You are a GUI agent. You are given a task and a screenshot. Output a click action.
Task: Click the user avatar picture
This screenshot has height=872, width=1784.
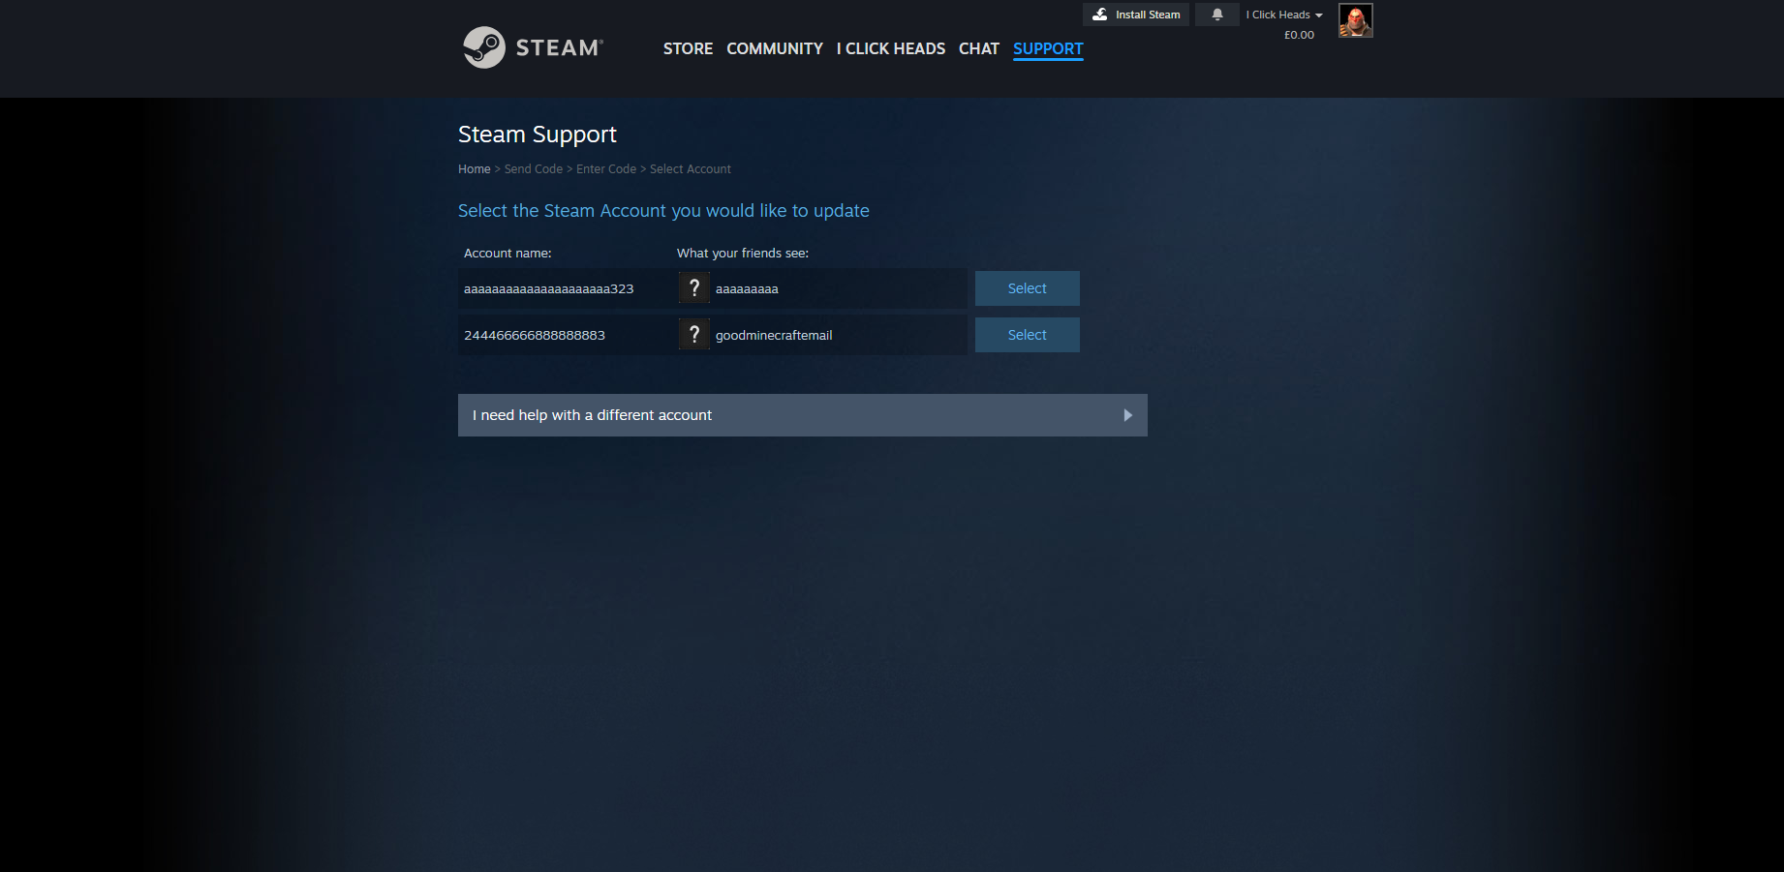[1356, 20]
